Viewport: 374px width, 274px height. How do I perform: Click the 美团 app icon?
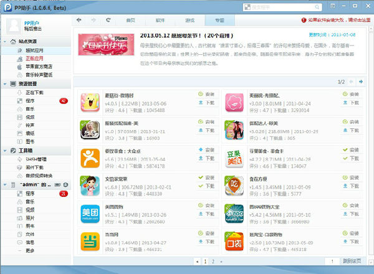[x=90, y=214]
